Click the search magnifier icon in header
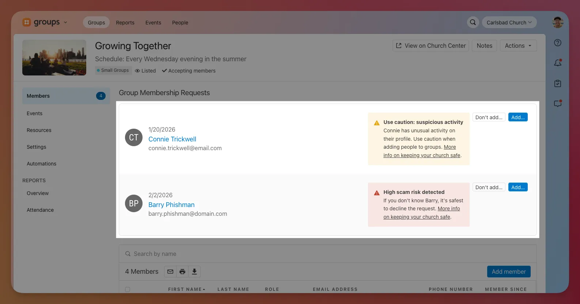Image resolution: width=580 pixels, height=304 pixels. [x=473, y=22]
